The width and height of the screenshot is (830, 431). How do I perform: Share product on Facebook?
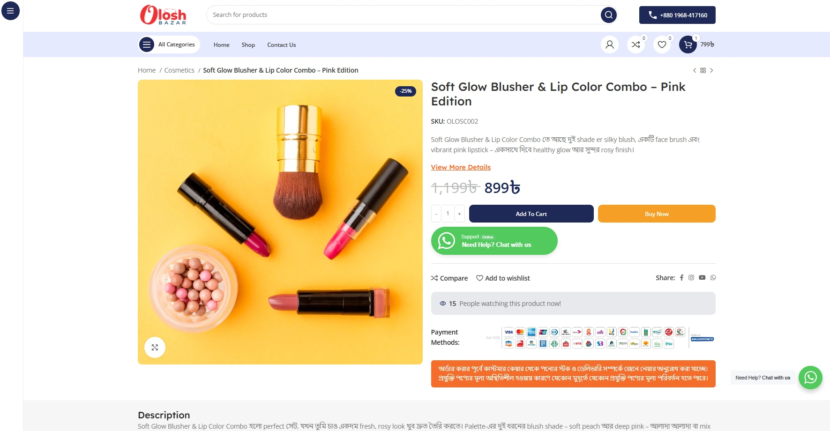pyautogui.click(x=681, y=278)
